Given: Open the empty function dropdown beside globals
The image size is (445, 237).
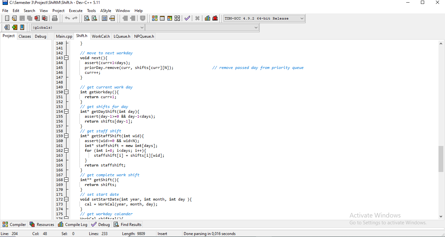Looking at the screenshot, I should pos(202,28).
